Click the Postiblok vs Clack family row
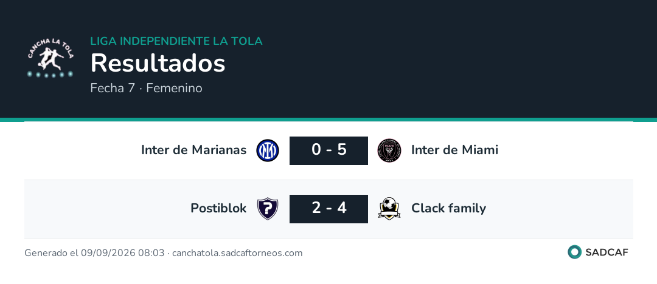 click(328, 209)
